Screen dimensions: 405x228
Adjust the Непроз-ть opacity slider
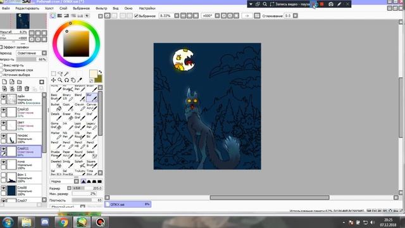coord(31,59)
